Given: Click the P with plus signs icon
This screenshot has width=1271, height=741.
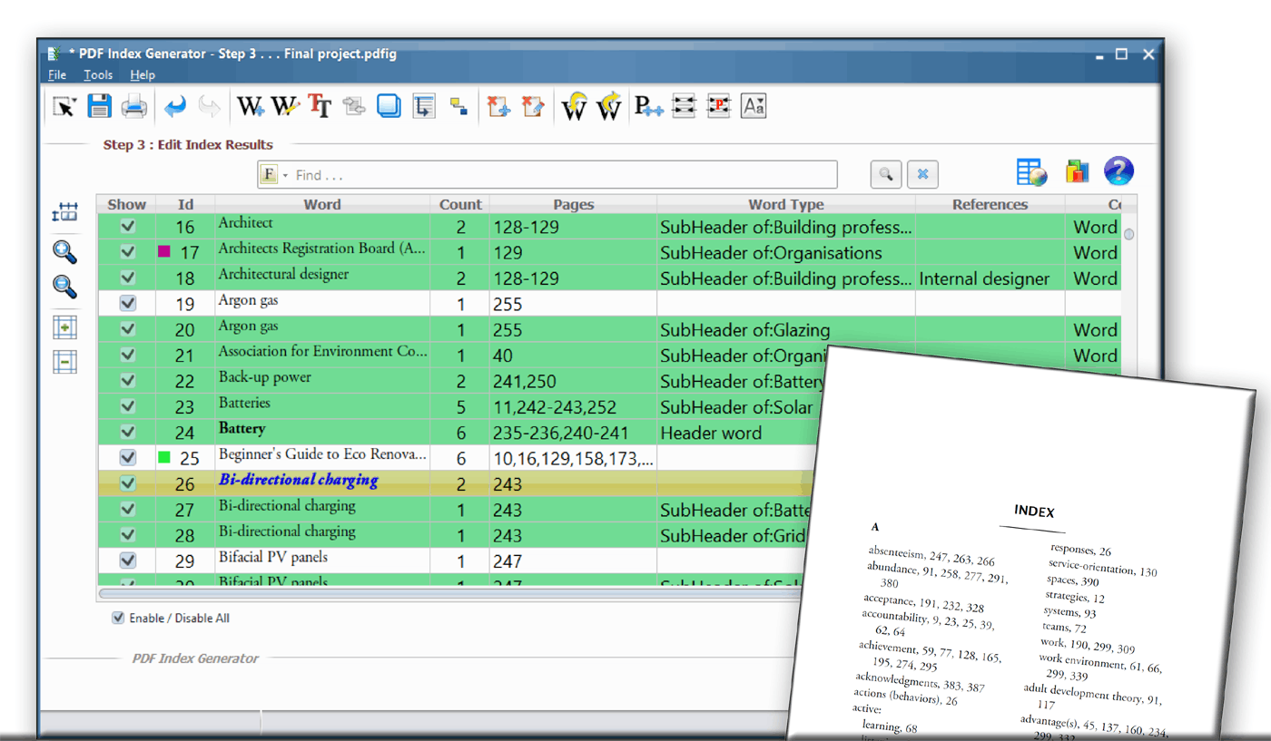Looking at the screenshot, I should (x=648, y=107).
